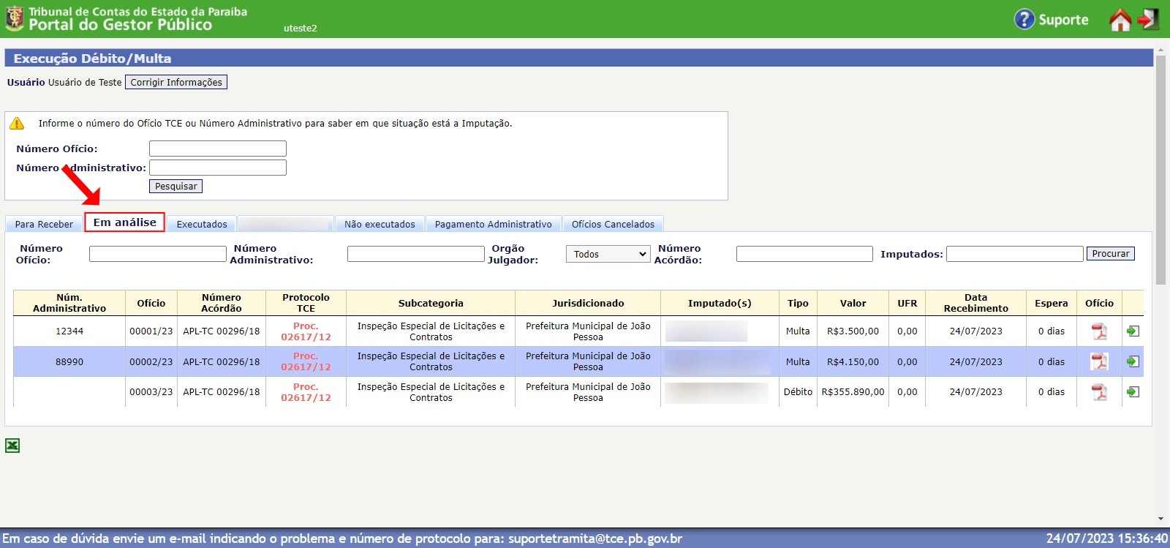Click the Data Recebimento column header

975,303
